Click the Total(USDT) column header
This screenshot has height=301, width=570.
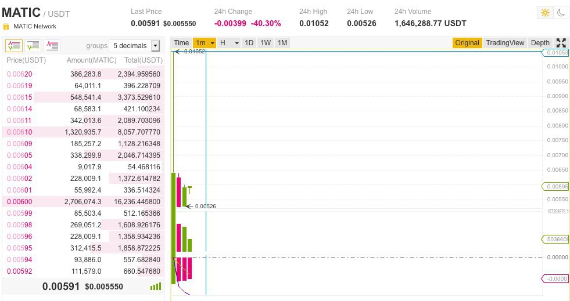pyautogui.click(x=144, y=60)
